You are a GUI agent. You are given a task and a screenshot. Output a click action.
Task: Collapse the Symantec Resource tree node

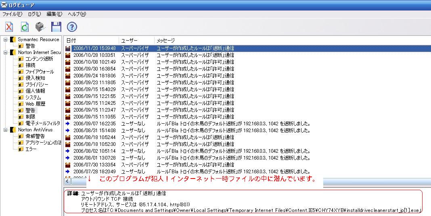tap(5, 39)
